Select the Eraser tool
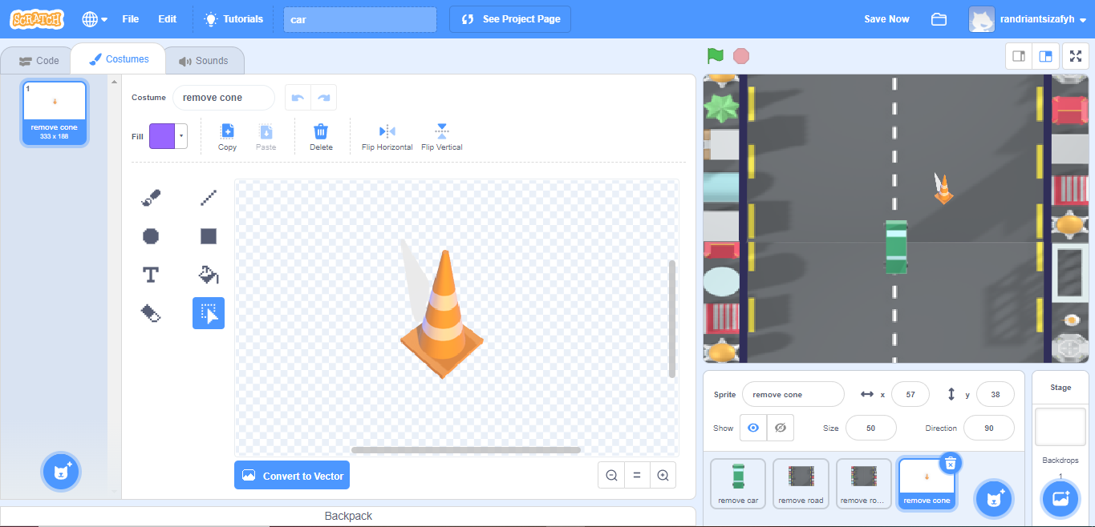 click(x=151, y=313)
